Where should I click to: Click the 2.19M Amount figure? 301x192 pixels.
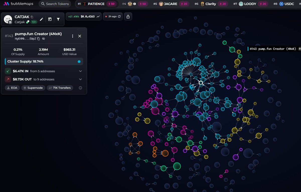point(43,50)
